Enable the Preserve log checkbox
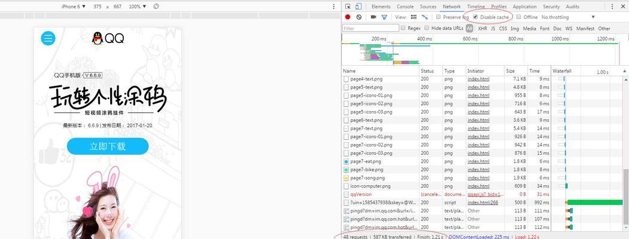The height and width of the screenshot is (239, 629). pyautogui.click(x=439, y=17)
